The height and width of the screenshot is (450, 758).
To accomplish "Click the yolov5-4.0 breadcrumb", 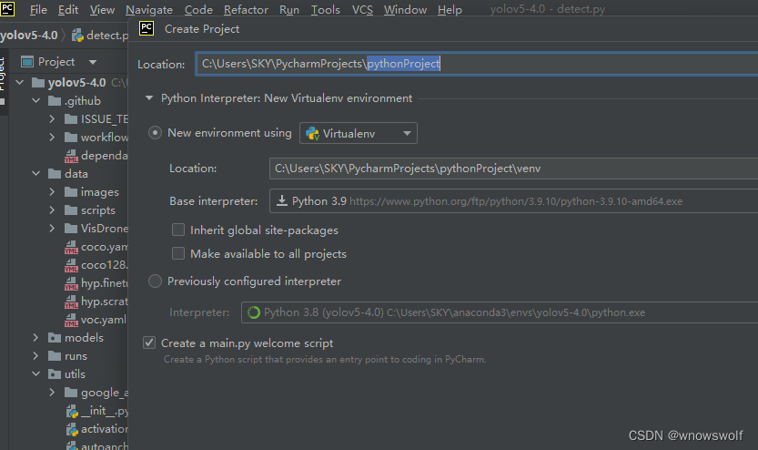I will 29,36.
